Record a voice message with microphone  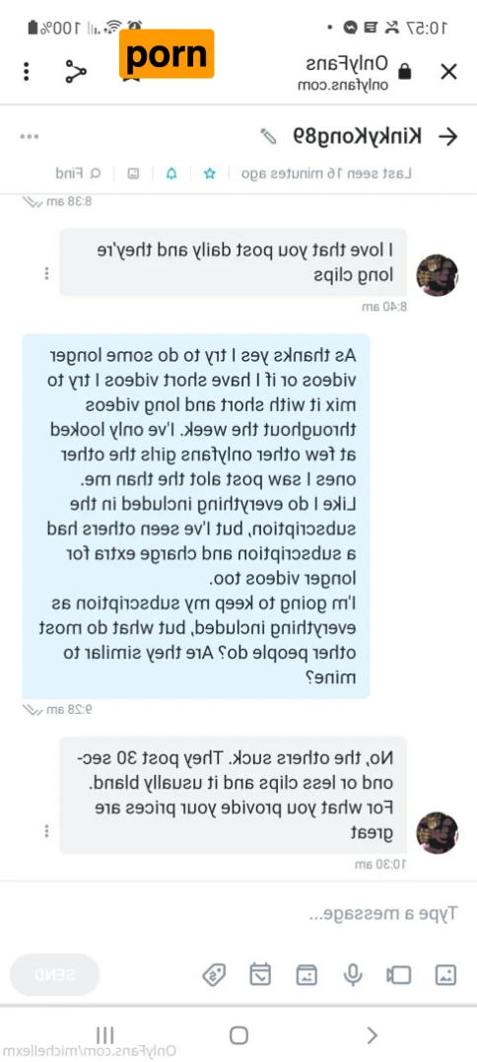point(352,974)
